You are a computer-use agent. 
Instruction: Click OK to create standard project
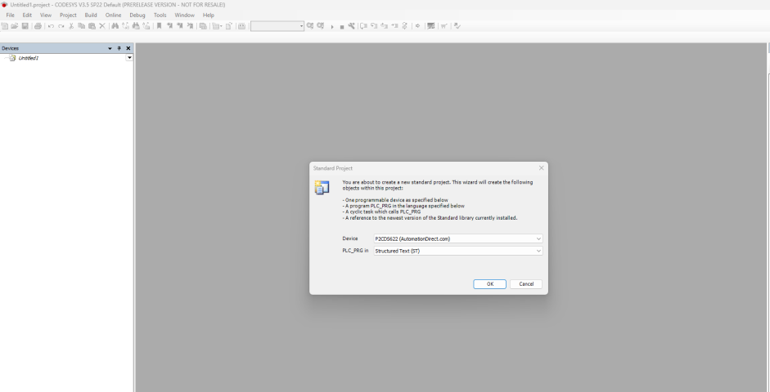489,284
